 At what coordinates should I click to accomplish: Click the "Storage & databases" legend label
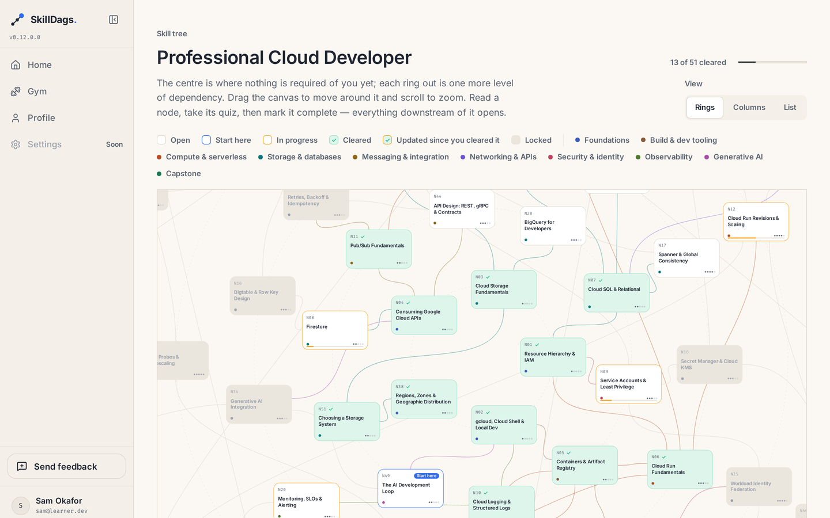pos(304,157)
